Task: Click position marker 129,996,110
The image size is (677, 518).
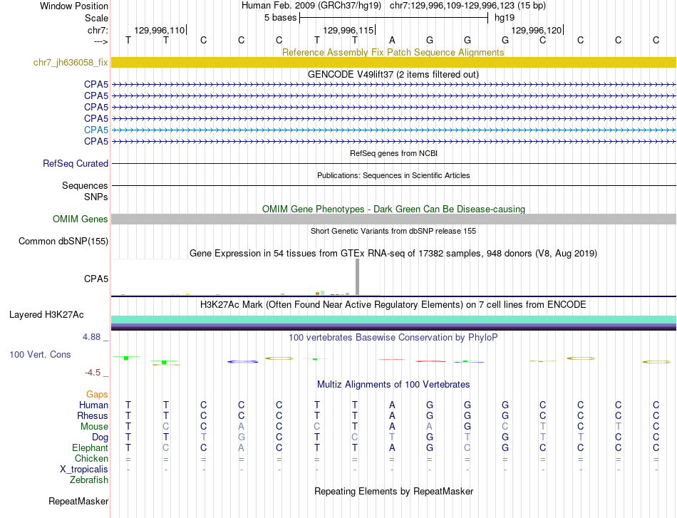Action: point(160,31)
